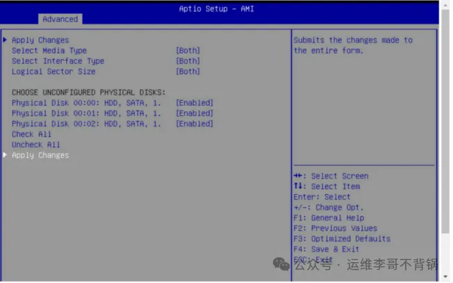453x283 pixels.
Task: Click the F3: Optimized Defaults hint
Action: (342, 238)
